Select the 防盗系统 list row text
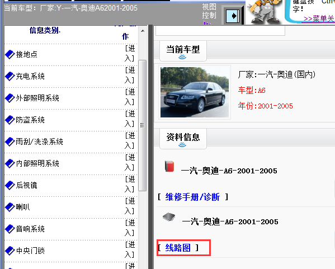 [30, 120]
